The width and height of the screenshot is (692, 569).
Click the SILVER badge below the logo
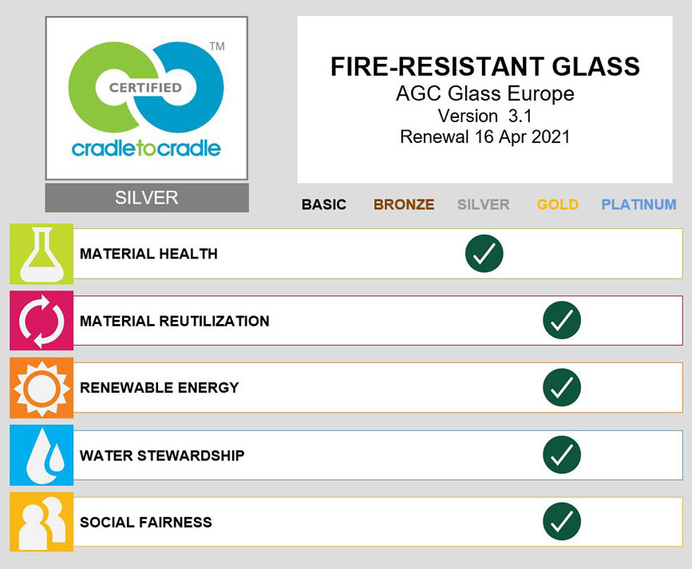point(146,198)
